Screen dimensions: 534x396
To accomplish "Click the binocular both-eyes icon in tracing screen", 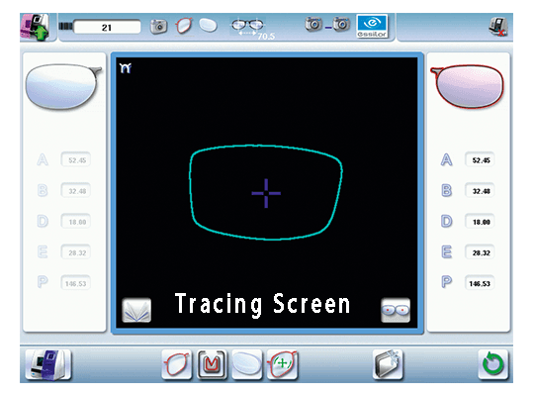I will (396, 310).
